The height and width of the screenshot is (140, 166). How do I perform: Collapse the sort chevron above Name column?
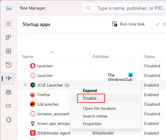coord(52,52)
